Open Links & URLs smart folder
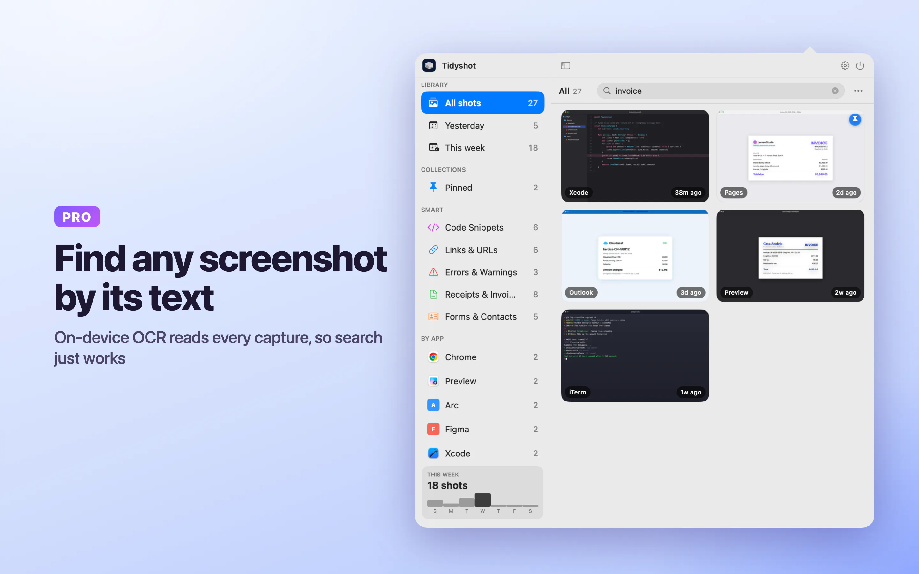 (483, 250)
